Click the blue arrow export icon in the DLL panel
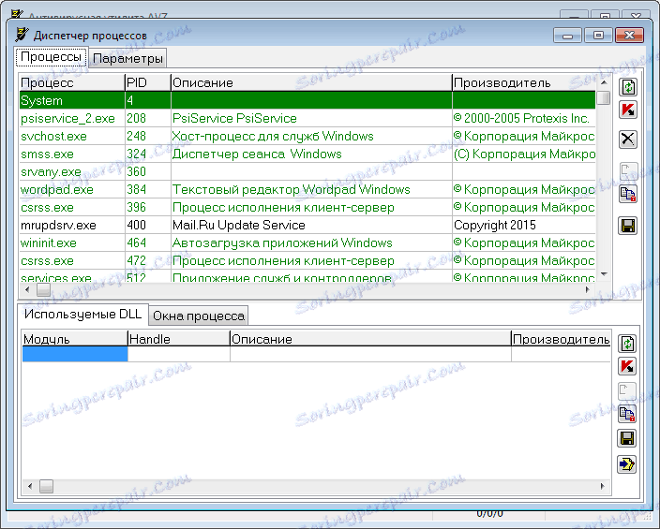Image resolution: width=660 pixels, height=529 pixels. tap(627, 464)
